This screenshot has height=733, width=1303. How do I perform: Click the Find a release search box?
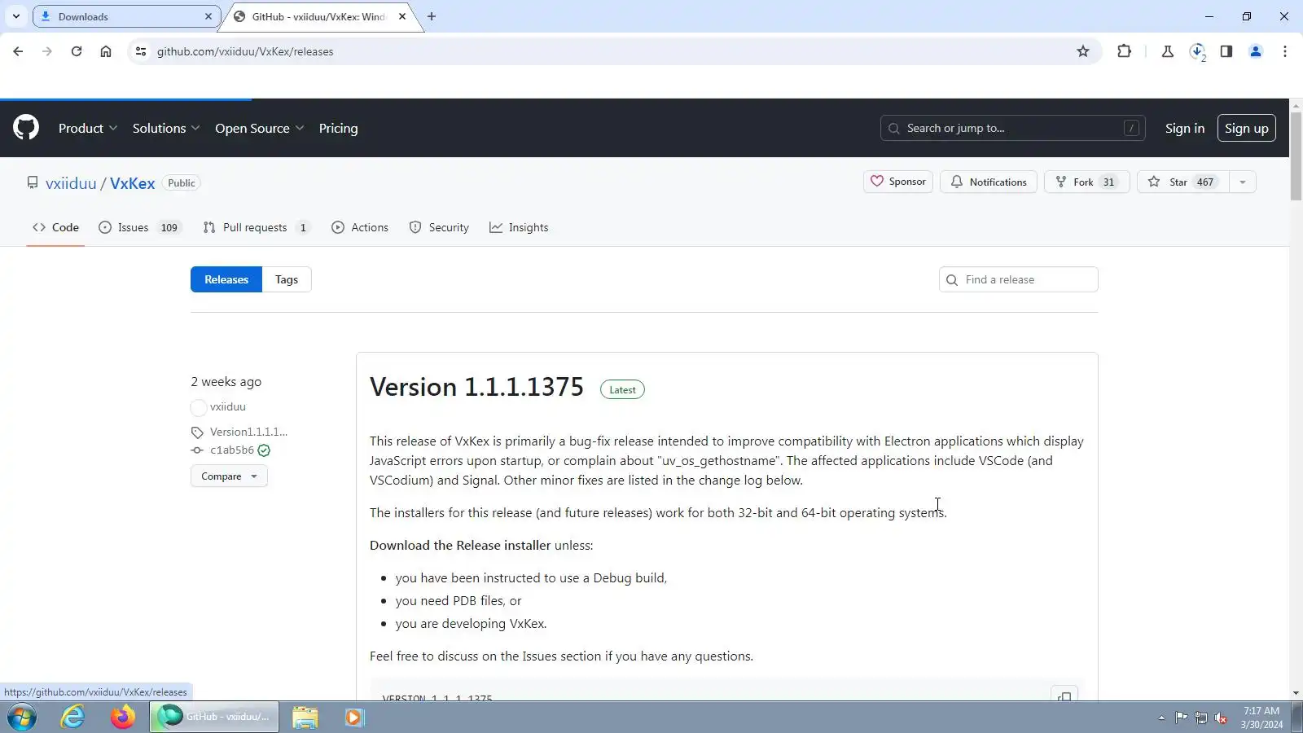click(x=1019, y=279)
